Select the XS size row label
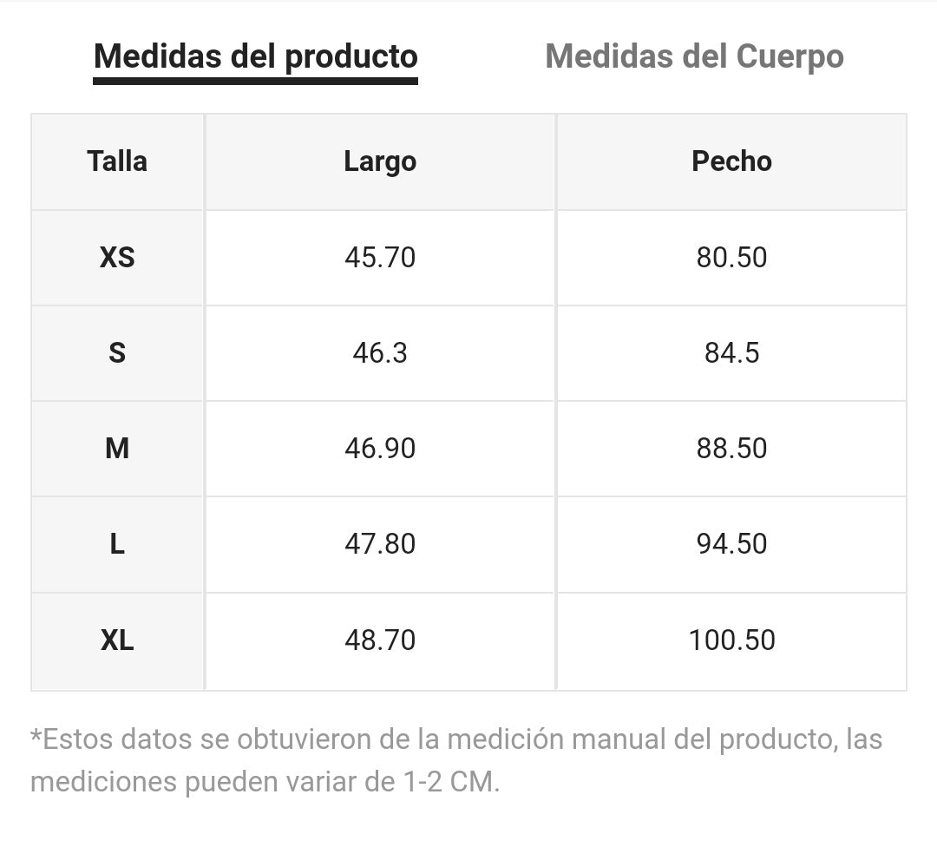937x847 pixels. [117, 258]
